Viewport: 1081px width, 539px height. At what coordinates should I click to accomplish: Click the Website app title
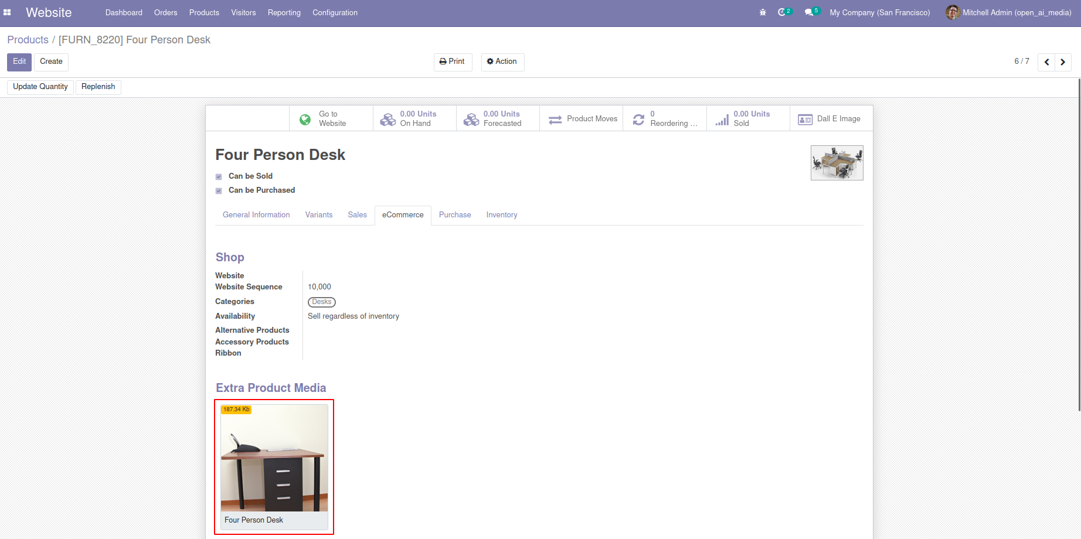point(49,12)
